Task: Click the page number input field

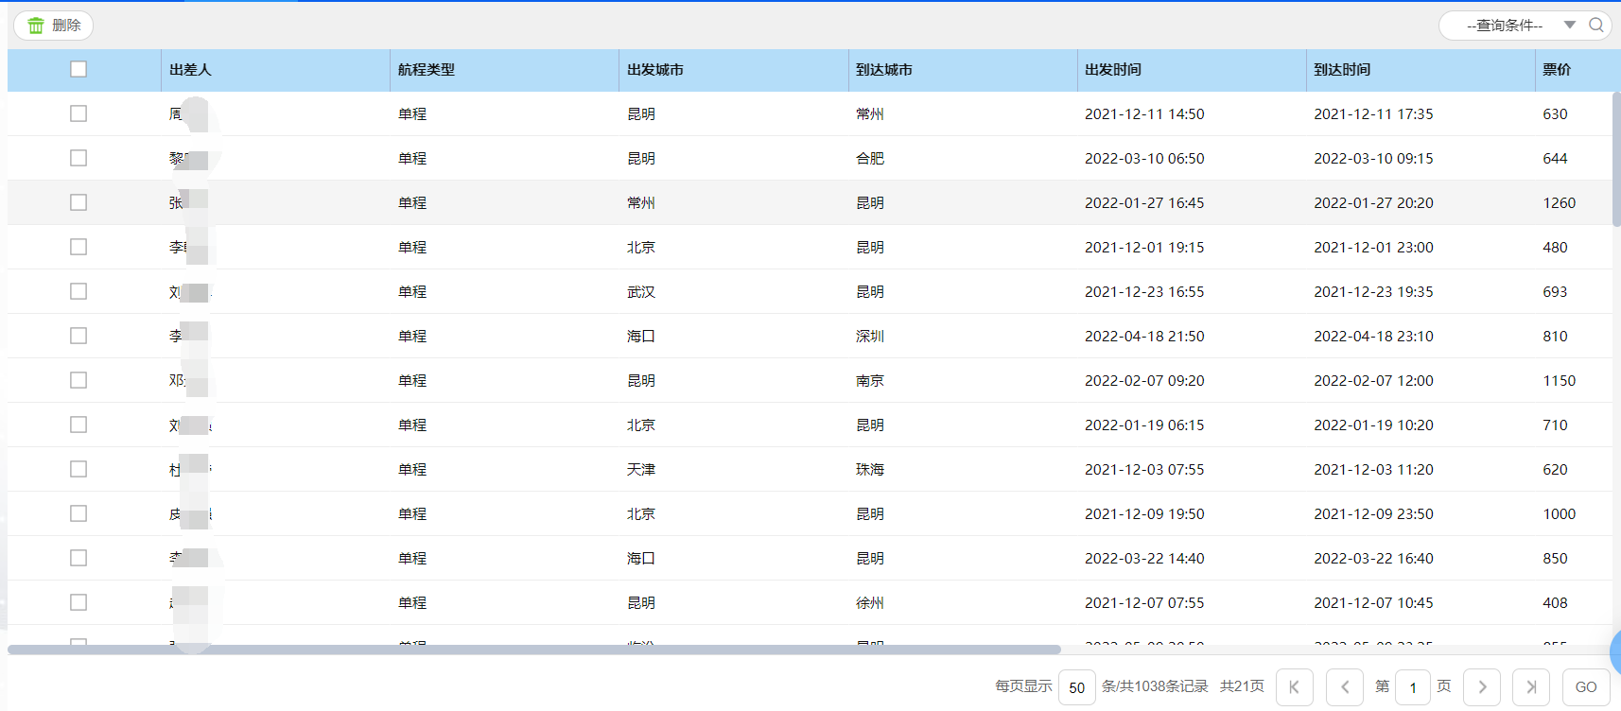Action: click(x=1412, y=687)
